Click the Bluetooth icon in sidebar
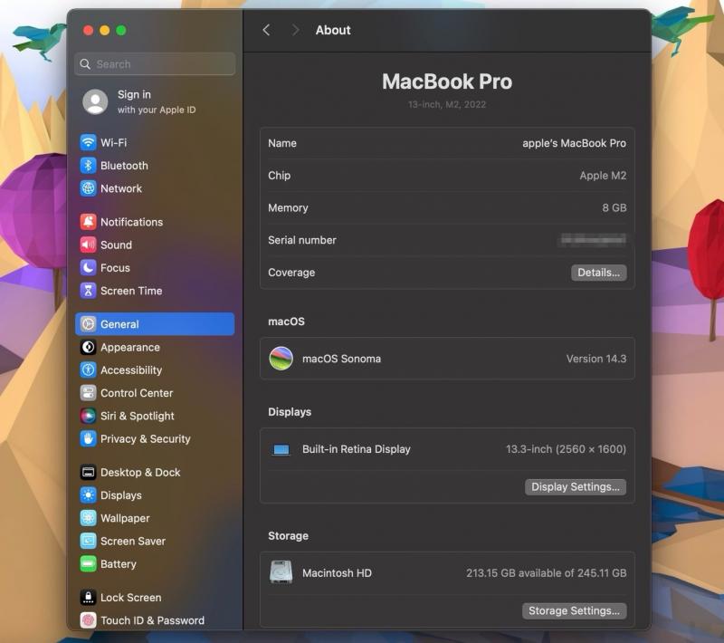 point(88,166)
